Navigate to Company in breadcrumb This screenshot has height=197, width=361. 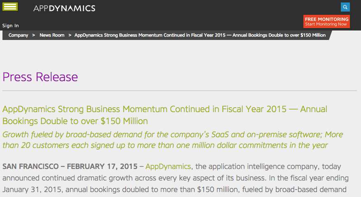[18, 35]
